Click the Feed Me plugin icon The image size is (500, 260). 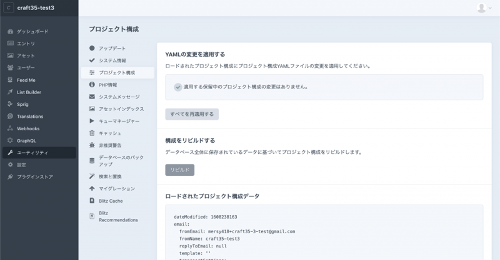click(x=11, y=80)
